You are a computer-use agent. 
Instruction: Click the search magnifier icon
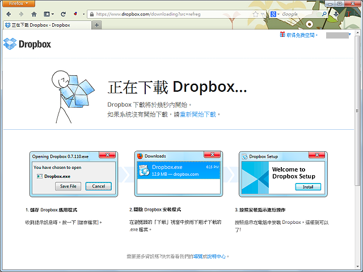pos(324,14)
